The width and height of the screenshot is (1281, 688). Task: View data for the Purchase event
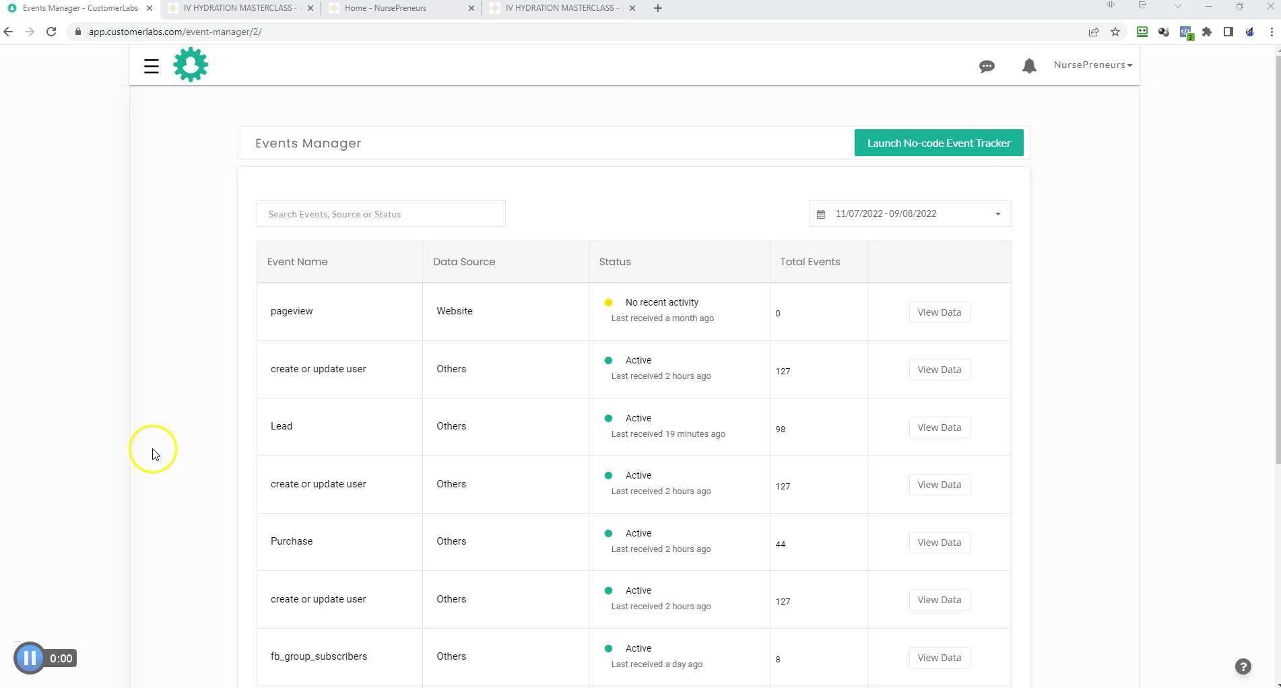[939, 543]
